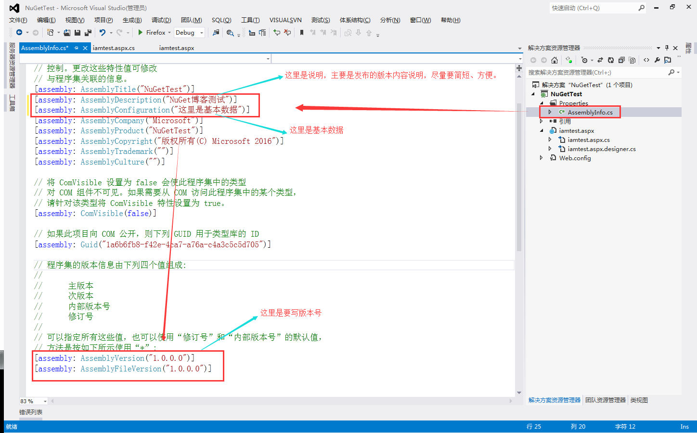Click the Solution Explorer search field
The height and width of the screenshot is (433, 697).
597,72
